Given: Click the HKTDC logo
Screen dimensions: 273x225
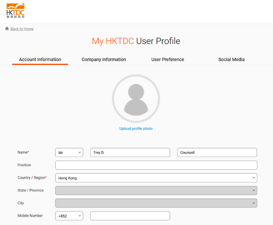Looking at the screenshot, I should pyautogui.click(x=15, y=11).
